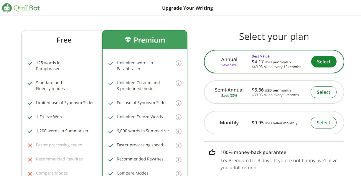
Task: Show info for Faster processing speed
Action: point(179,145)
